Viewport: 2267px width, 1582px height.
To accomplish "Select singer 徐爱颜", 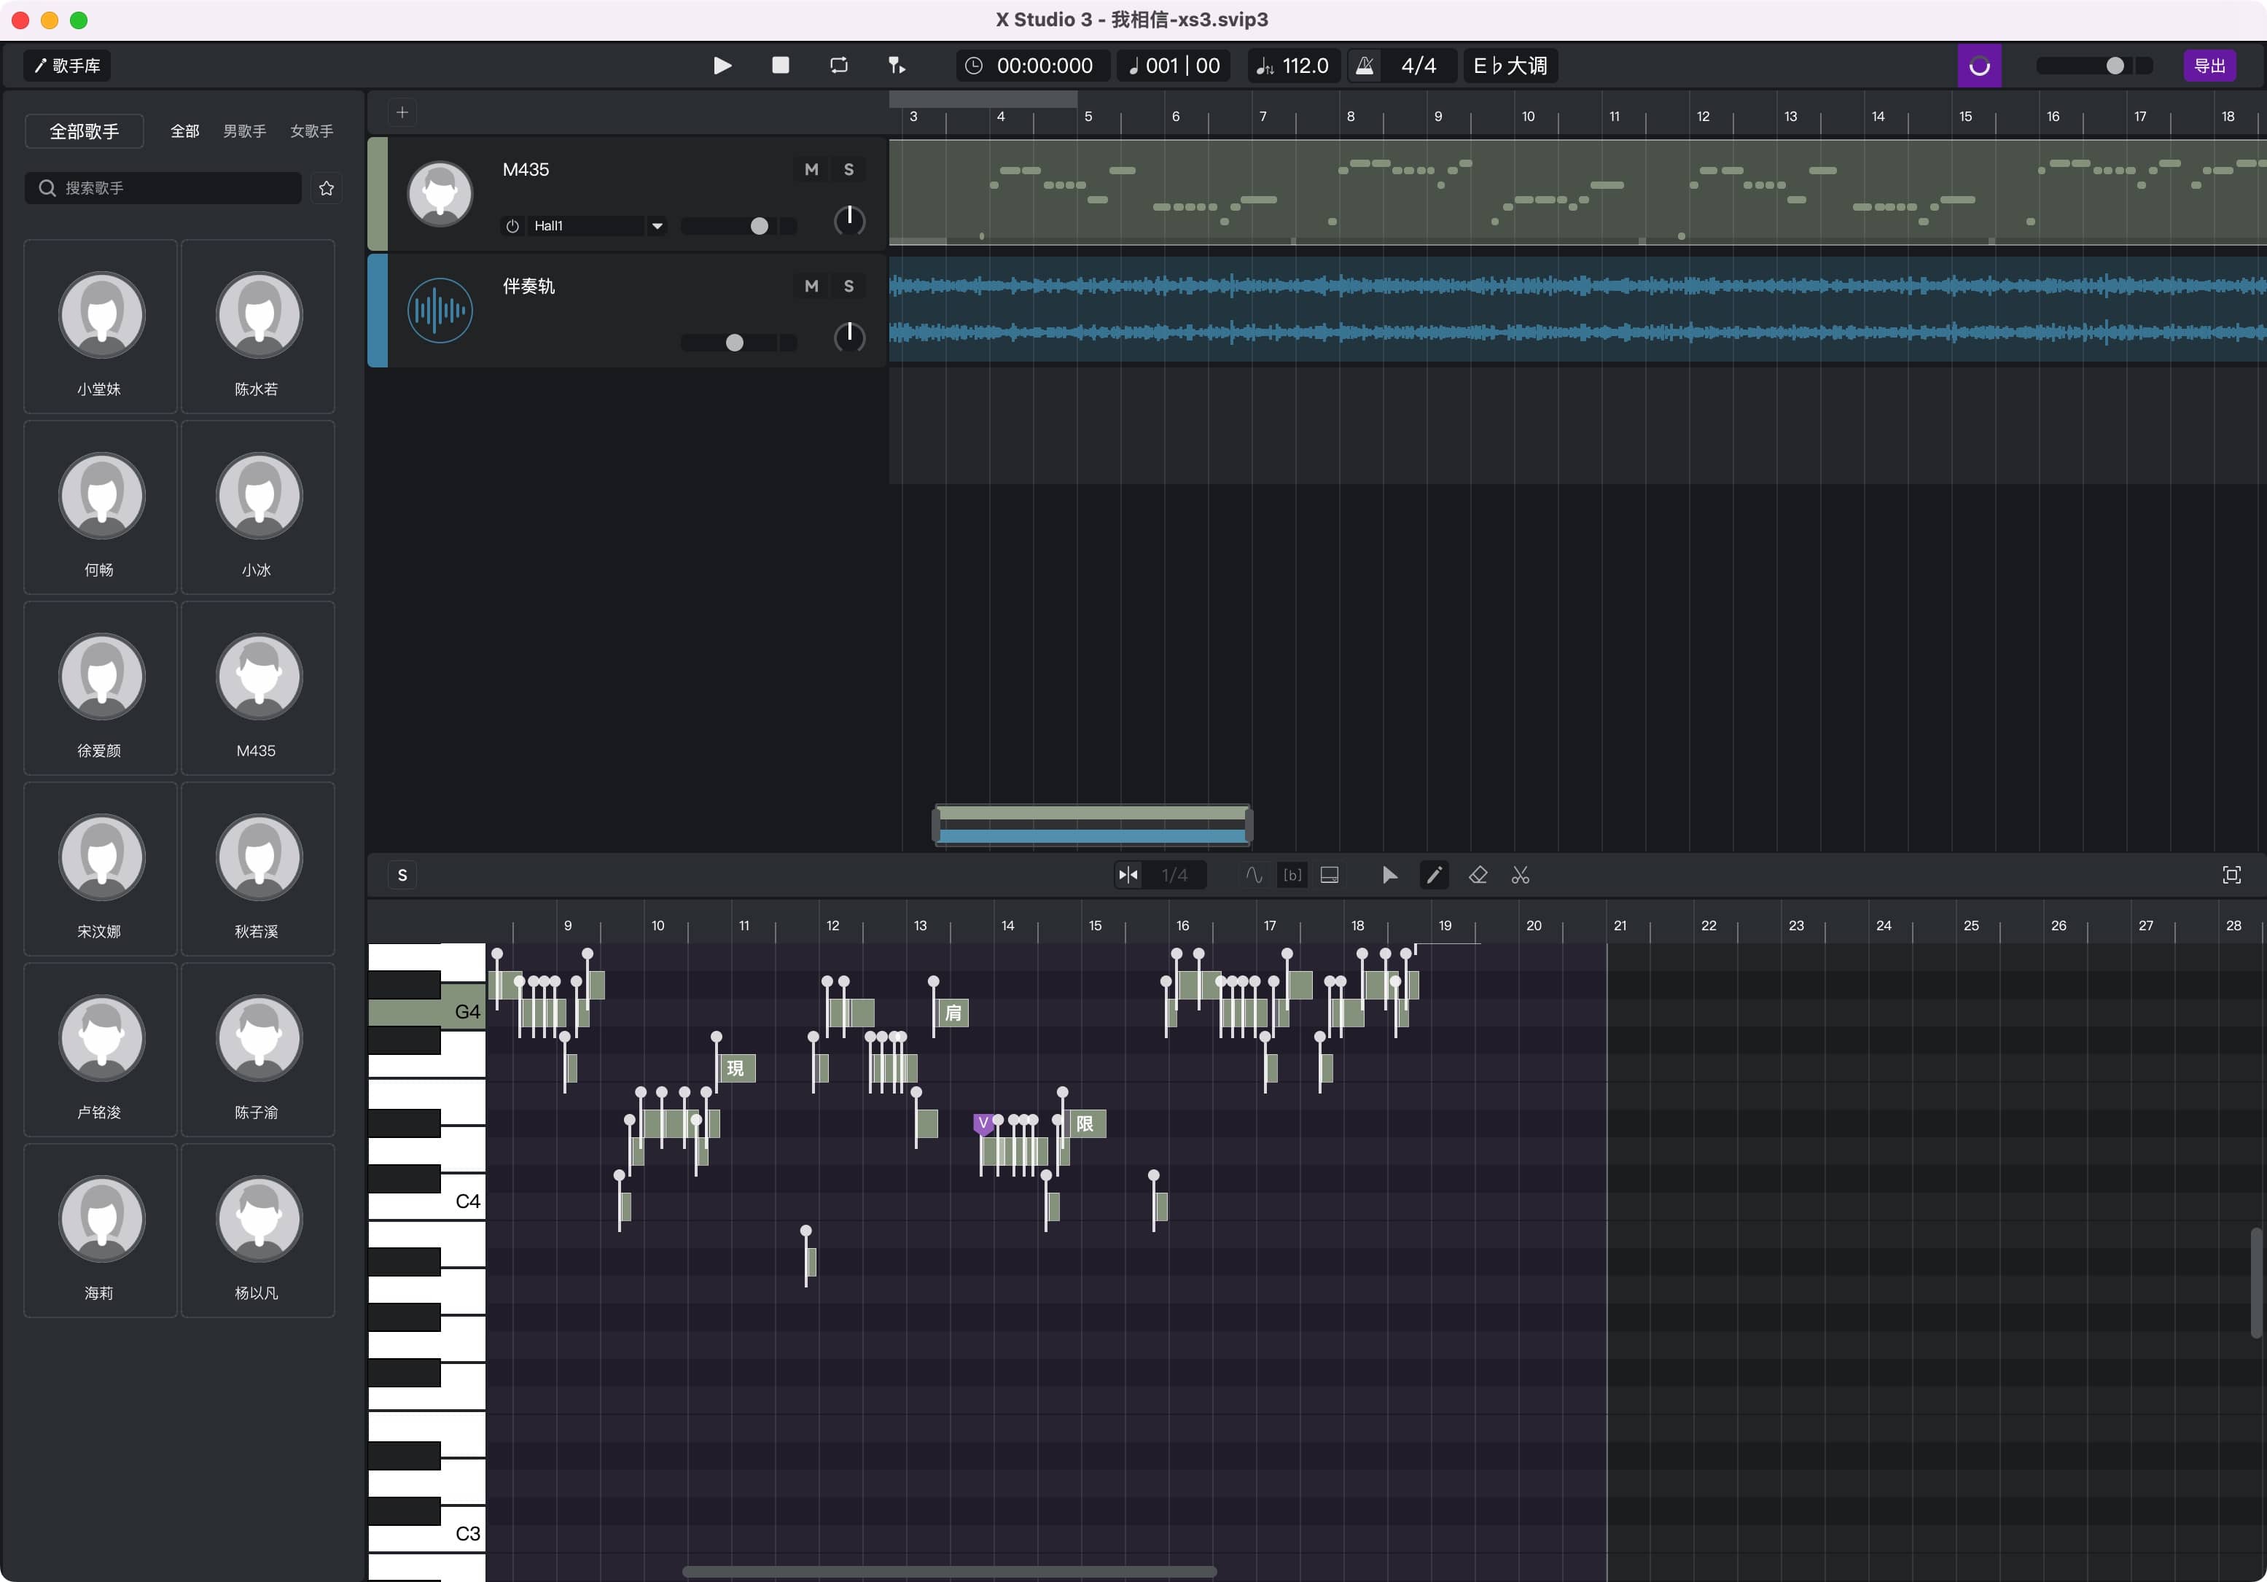I will (100, 688).
